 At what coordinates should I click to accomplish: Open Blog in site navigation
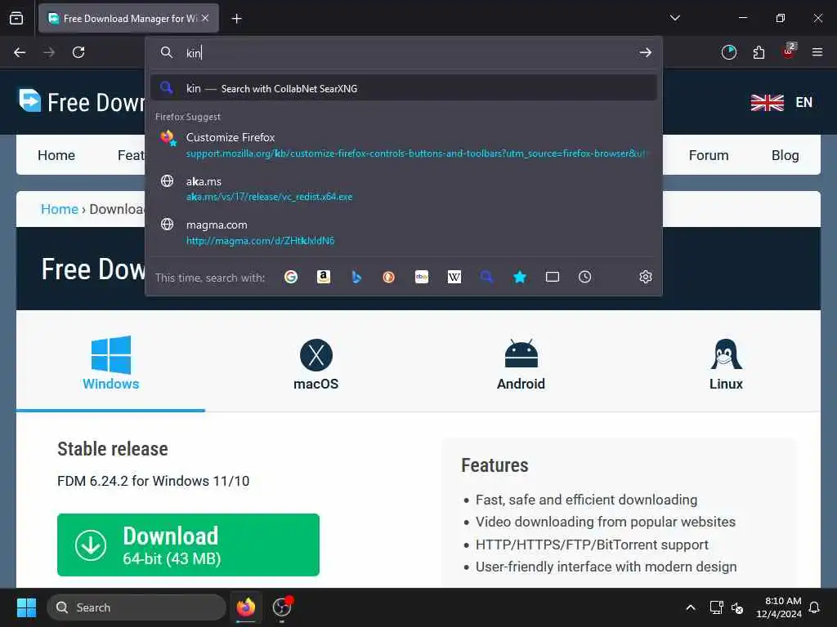pyautogui.click(x=785, y=155)
